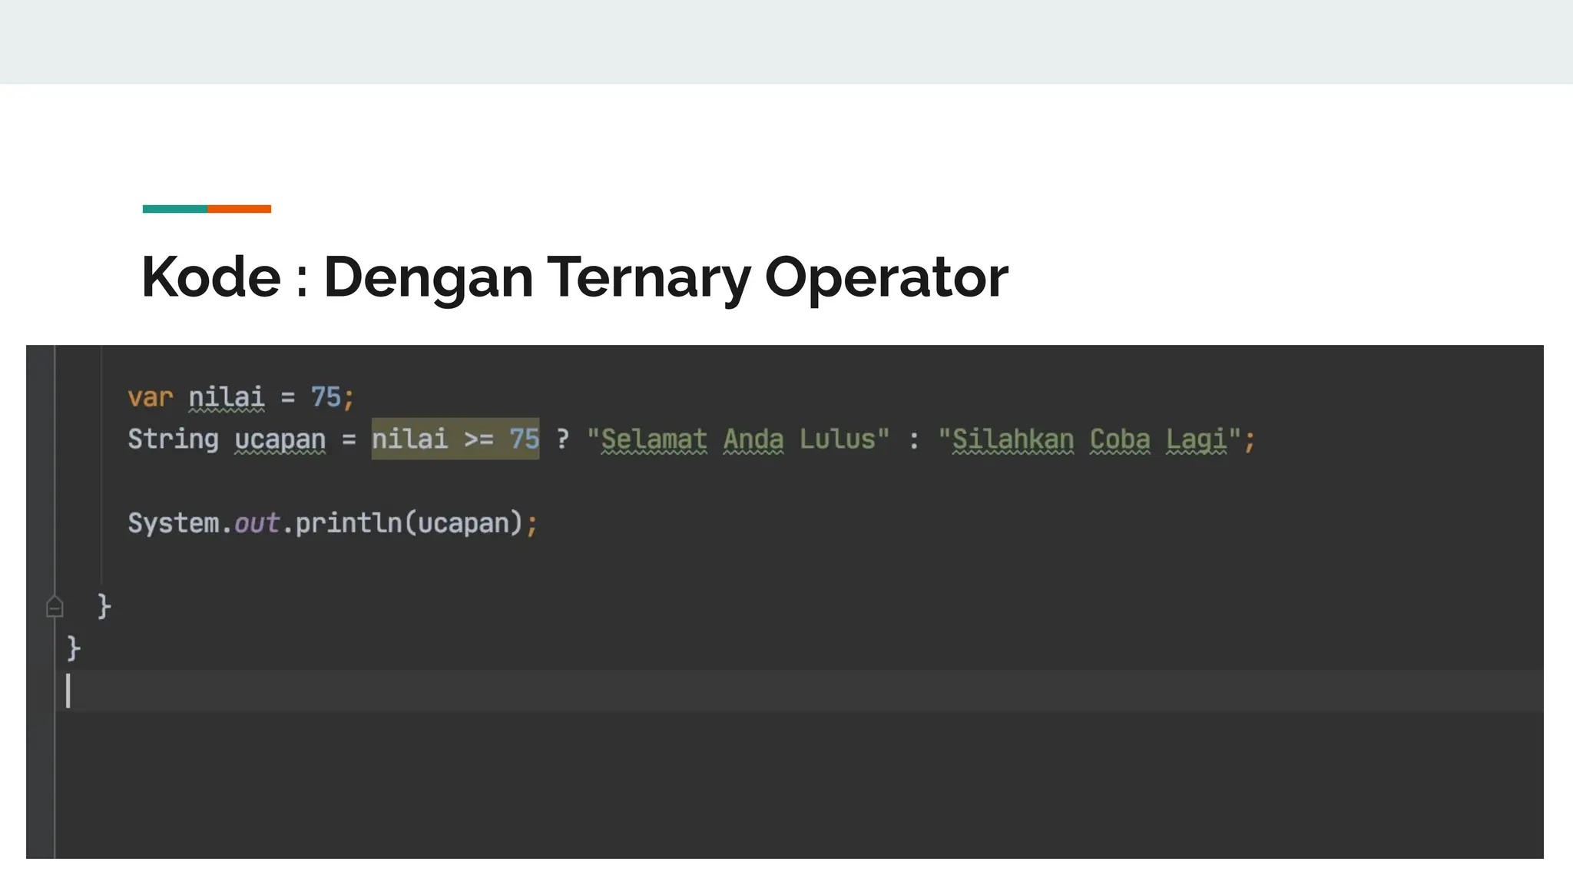Click the class's closing brace in the code
Viewport: 1573px width, 885px height.
(x=74, y=648)
